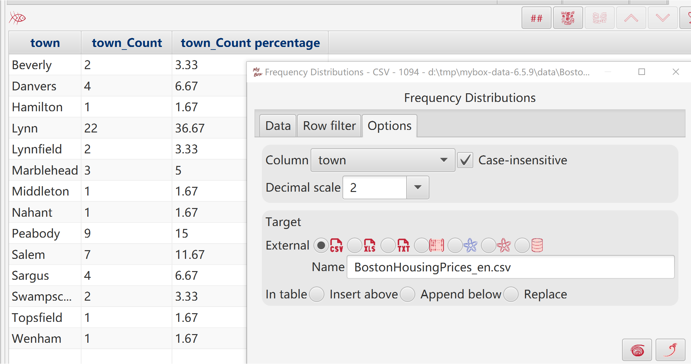Click the Name field with BostonHousingPrices_en.csv
The width and height of the screenshot is (691, 364).
coord(511,267)
